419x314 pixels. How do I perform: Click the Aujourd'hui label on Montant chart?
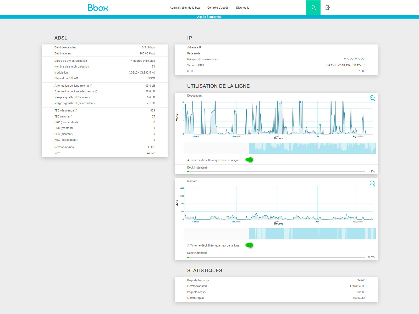(358, 222)
